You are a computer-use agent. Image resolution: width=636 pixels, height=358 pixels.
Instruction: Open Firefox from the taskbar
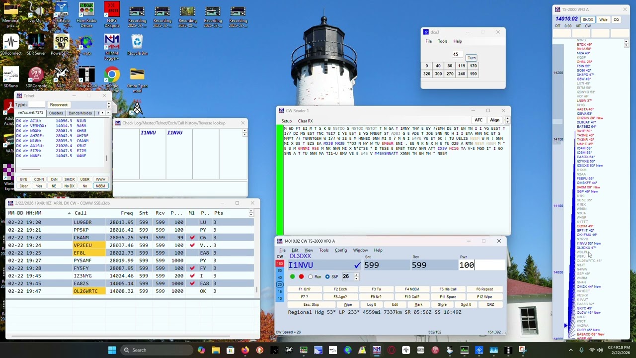point(245,350)
